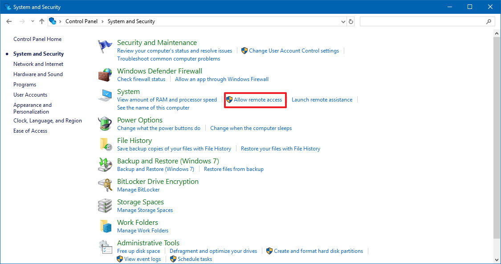Click the shield icon beside Change User Account Control
Viewport: 501px width, 264px height.
(x=244, y=51)
